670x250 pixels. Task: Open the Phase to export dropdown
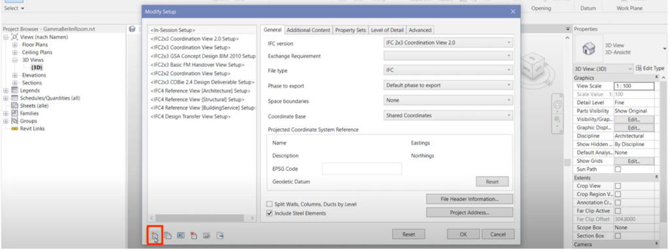448,86
